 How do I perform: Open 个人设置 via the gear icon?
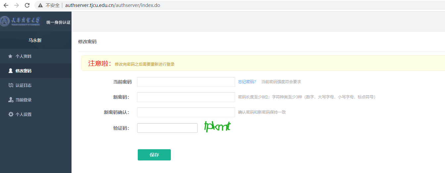click(11, 114)
